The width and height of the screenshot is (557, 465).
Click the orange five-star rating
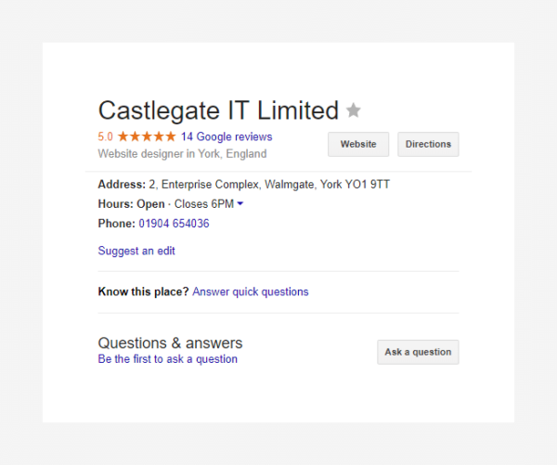[x=147, y=136]
